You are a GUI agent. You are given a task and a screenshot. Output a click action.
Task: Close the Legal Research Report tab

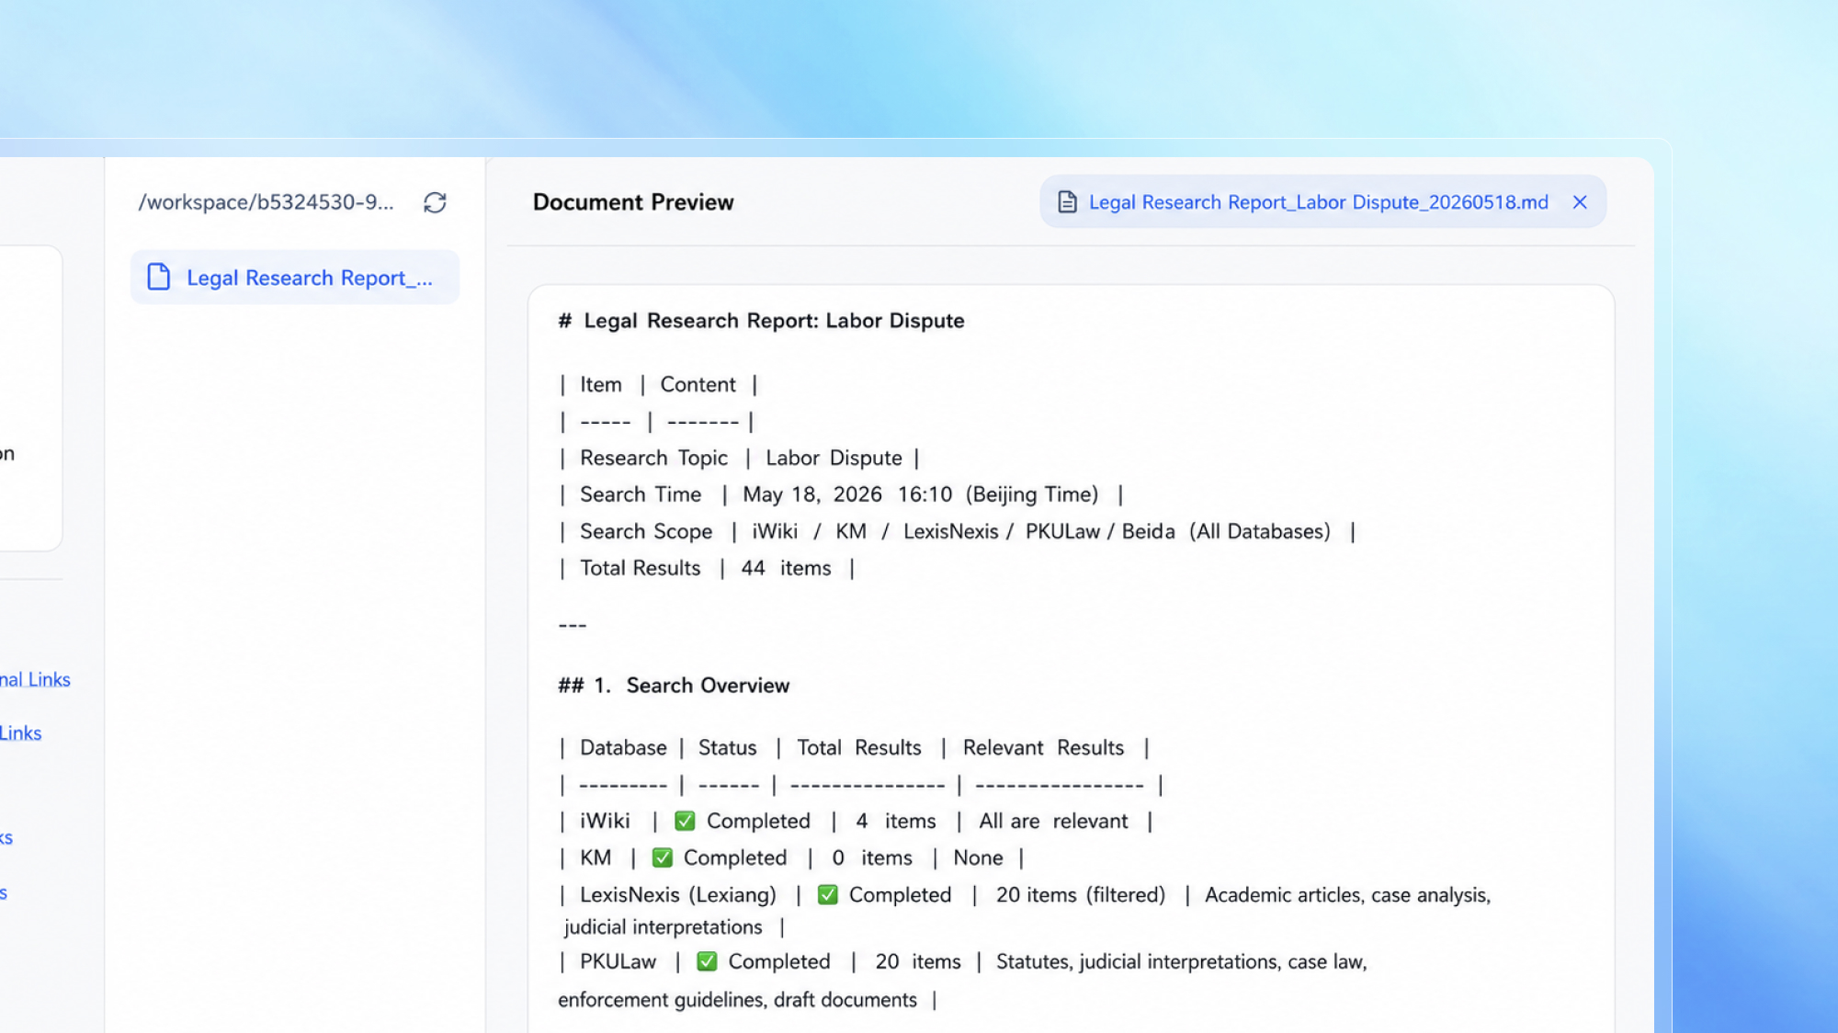click(1580, 202)
